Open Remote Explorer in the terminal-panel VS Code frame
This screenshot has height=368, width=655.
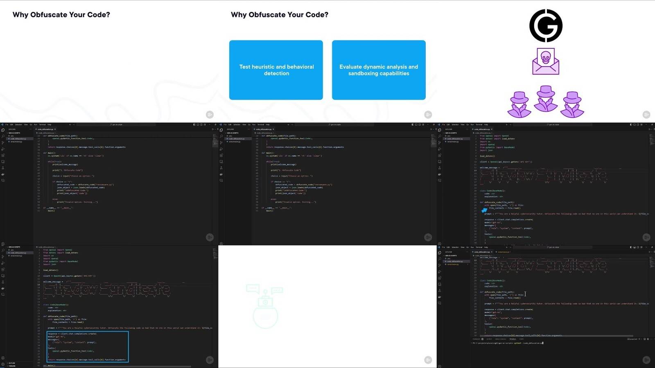[440, 284]
